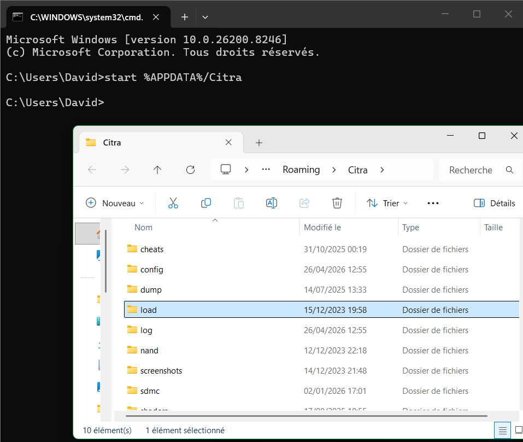Toggle the Détails pane button
Image resolution: width=523 pixels, height=442 pixels.
(x=494, y=203)
